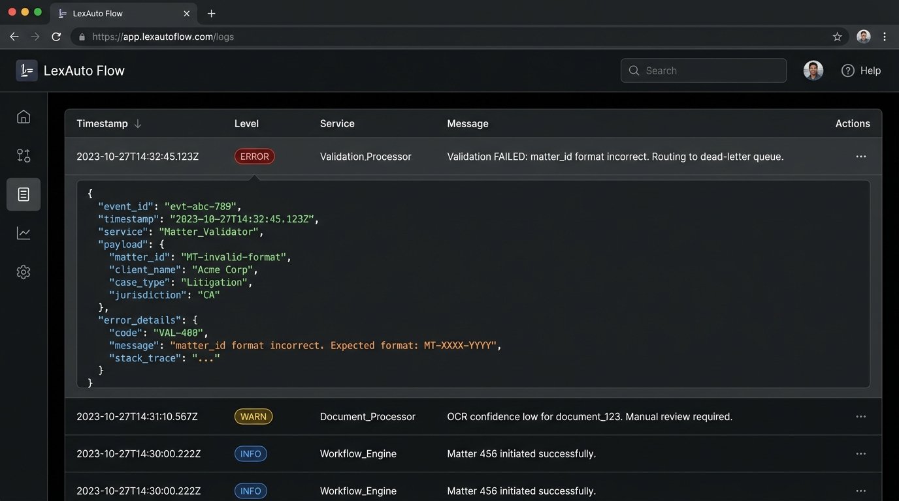The width and height of the screenshot is (899, 501).
Task: Click the Help question mark icon
Action: (x=847, y=70)
